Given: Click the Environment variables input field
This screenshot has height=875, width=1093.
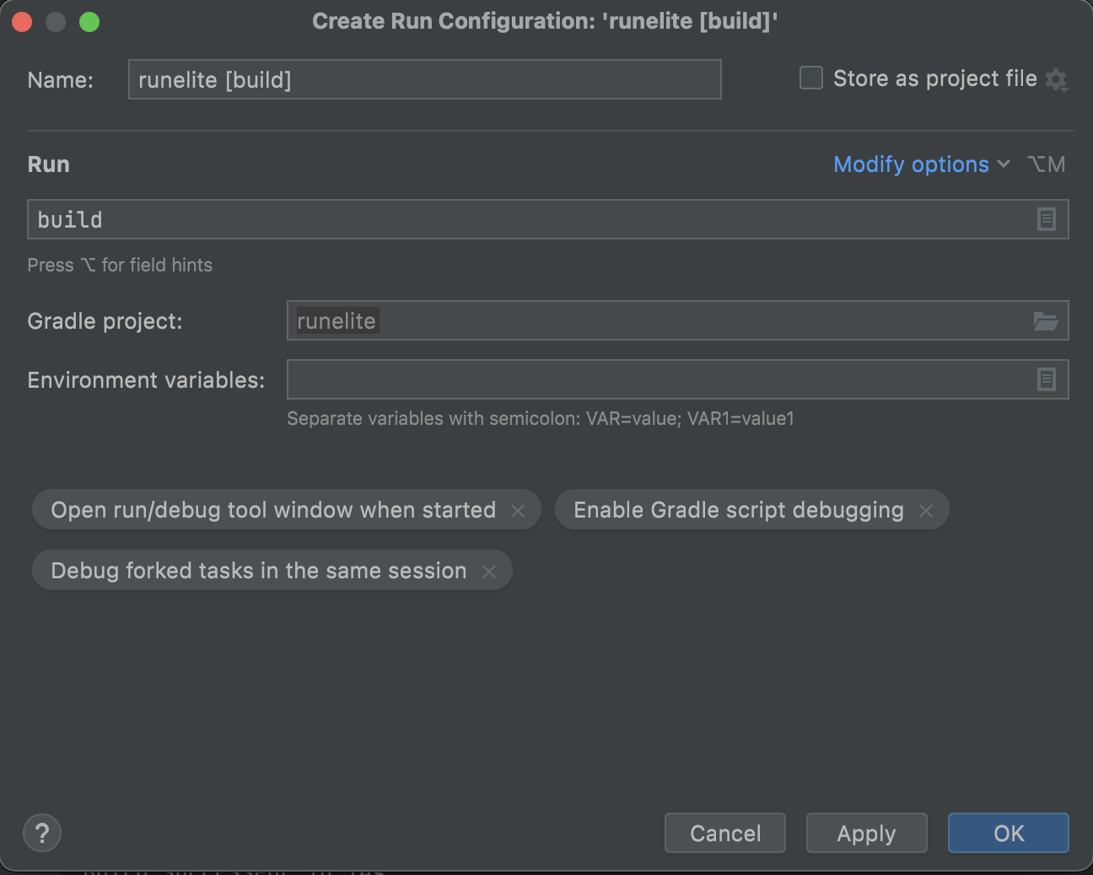Looking at the screenshot, I should click(658, 379).
